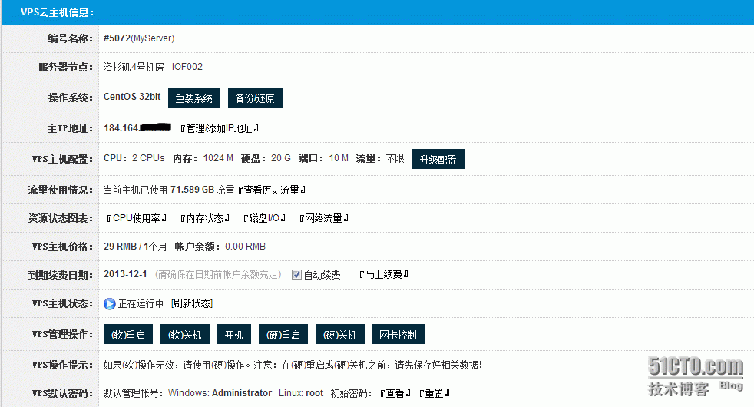Click the 马上续费 renew now link

383,275
